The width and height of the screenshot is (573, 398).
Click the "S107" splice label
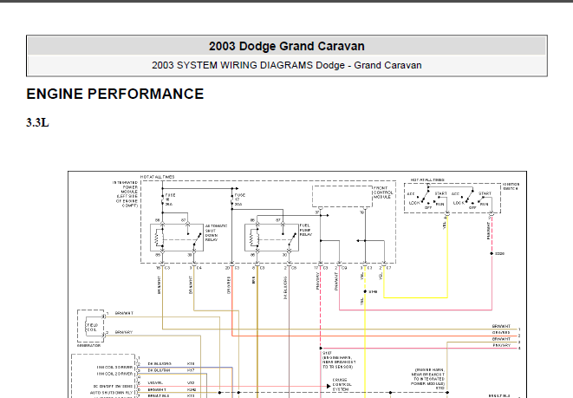pos(327,354)
